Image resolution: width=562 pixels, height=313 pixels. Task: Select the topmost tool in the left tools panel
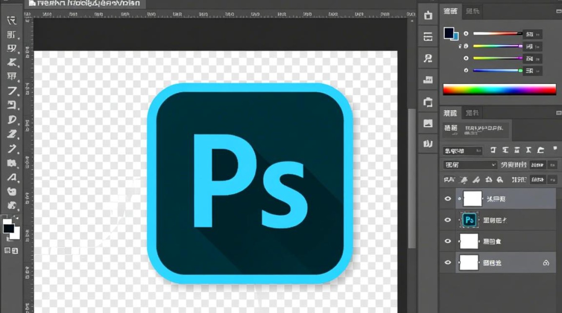tap(12, 20)
